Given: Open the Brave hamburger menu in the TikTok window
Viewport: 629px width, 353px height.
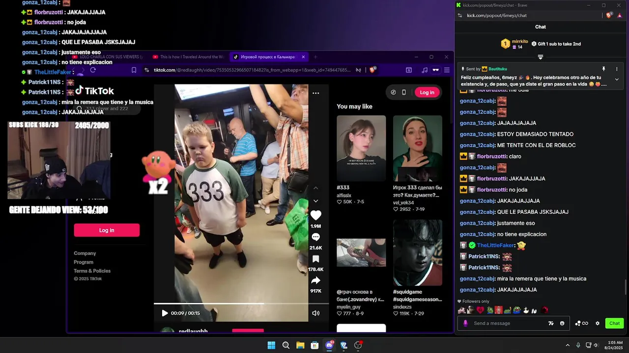Looking at the screenshot, I should click(x=447, y=70).
